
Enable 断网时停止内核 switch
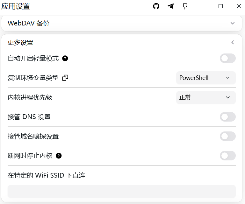click(x=228, y=156)
